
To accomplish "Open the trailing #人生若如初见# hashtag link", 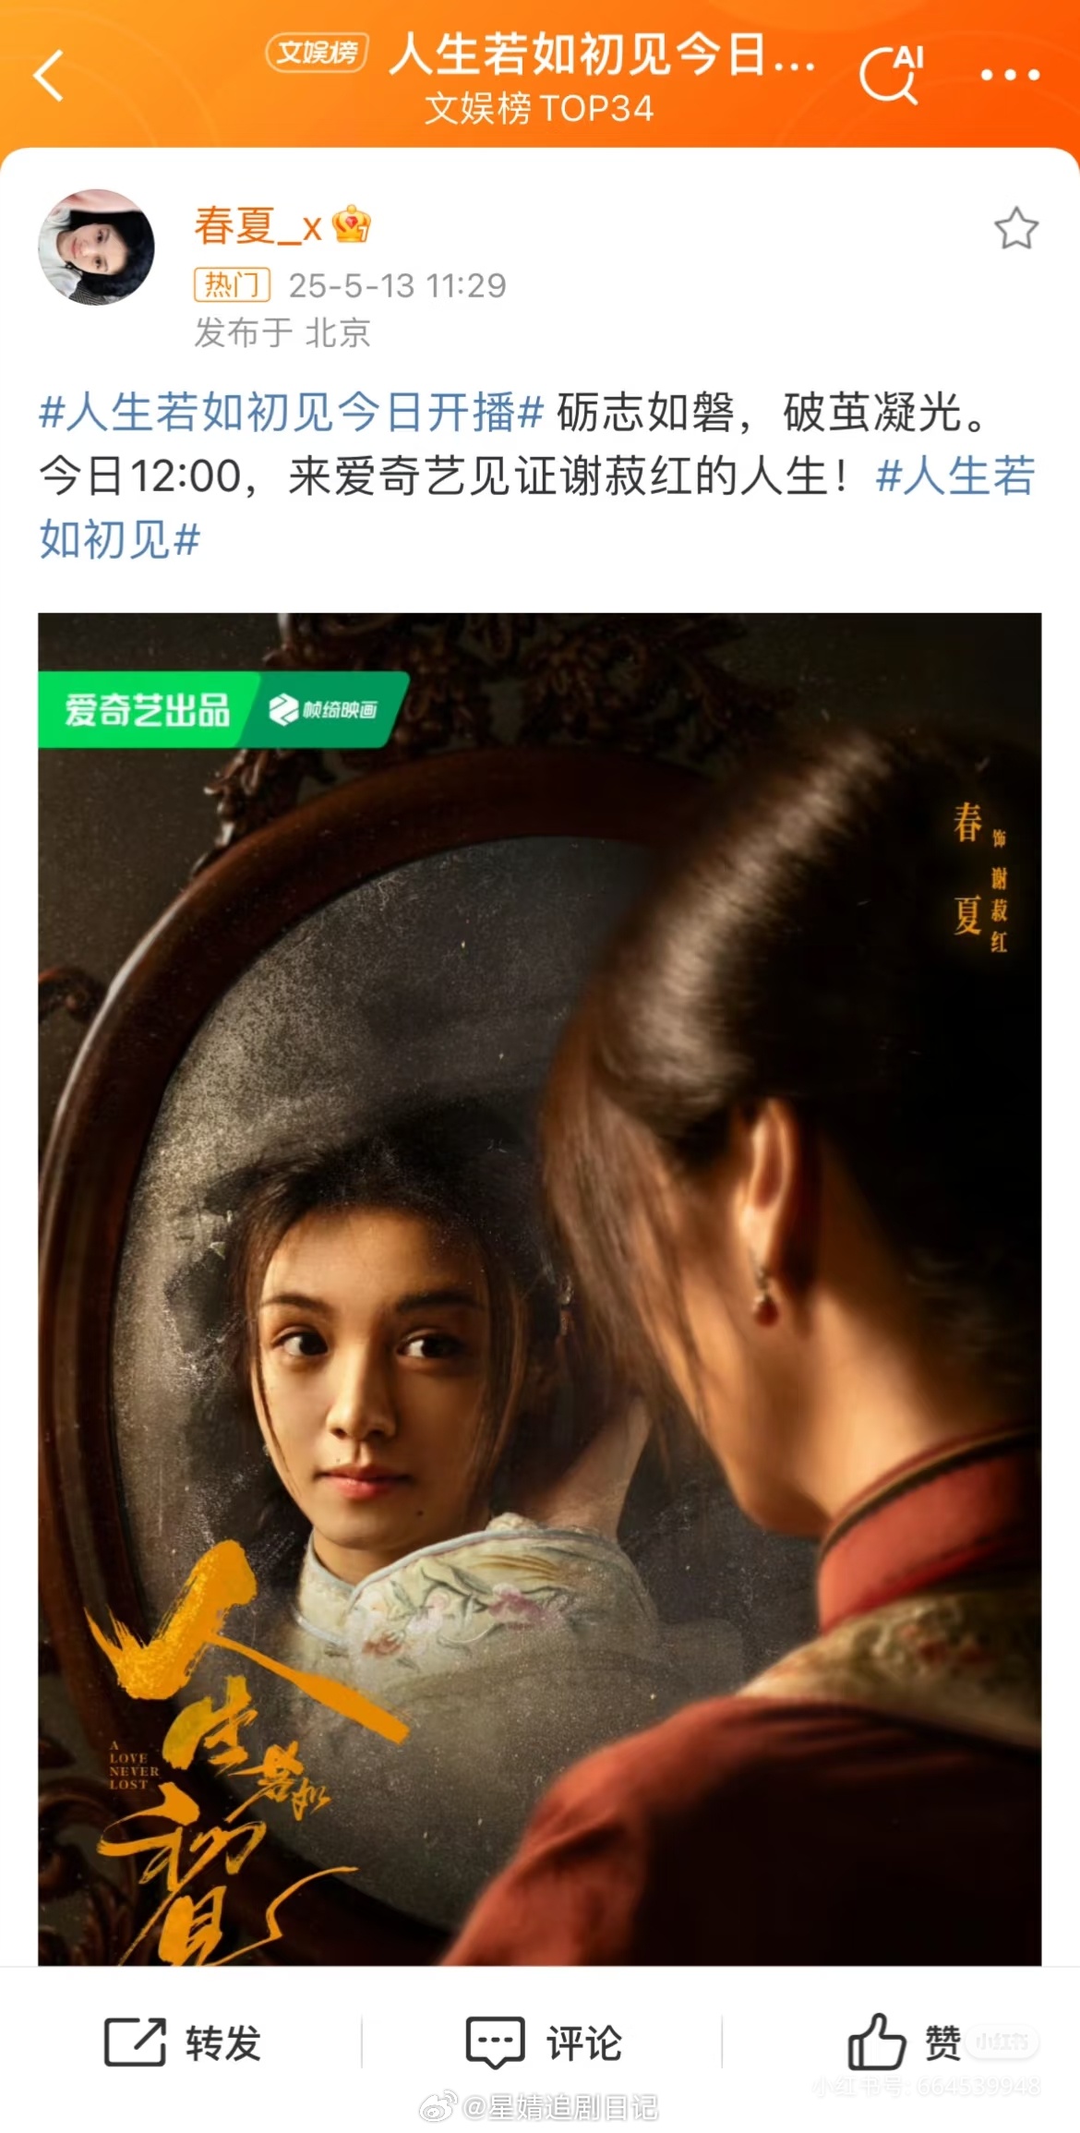I will (x=536, y=508).
